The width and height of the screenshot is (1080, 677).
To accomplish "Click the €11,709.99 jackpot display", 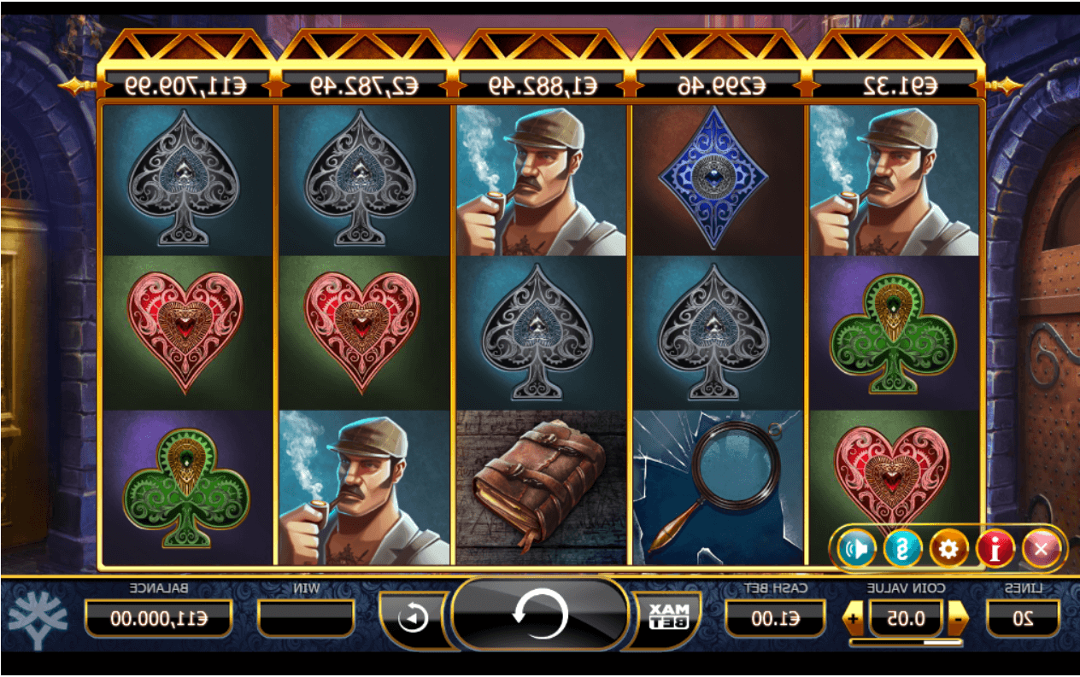I will [185, 85].
